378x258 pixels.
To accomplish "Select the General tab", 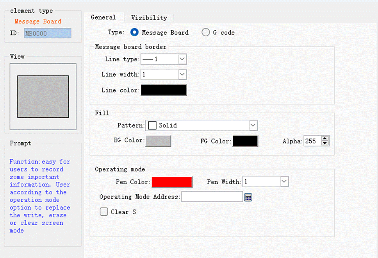I will [103, 17].
